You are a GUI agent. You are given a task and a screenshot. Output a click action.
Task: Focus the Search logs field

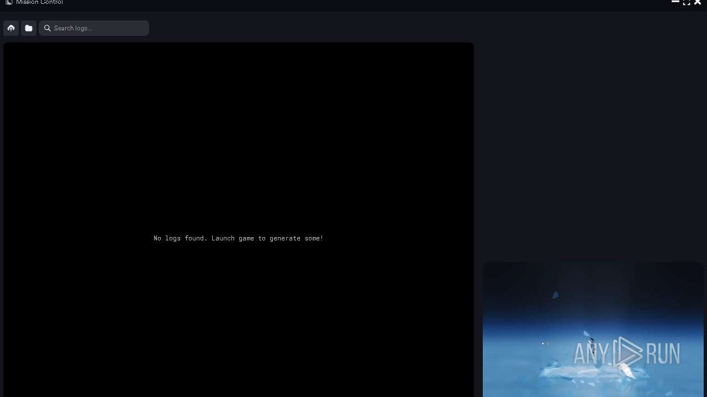point(94,28)
